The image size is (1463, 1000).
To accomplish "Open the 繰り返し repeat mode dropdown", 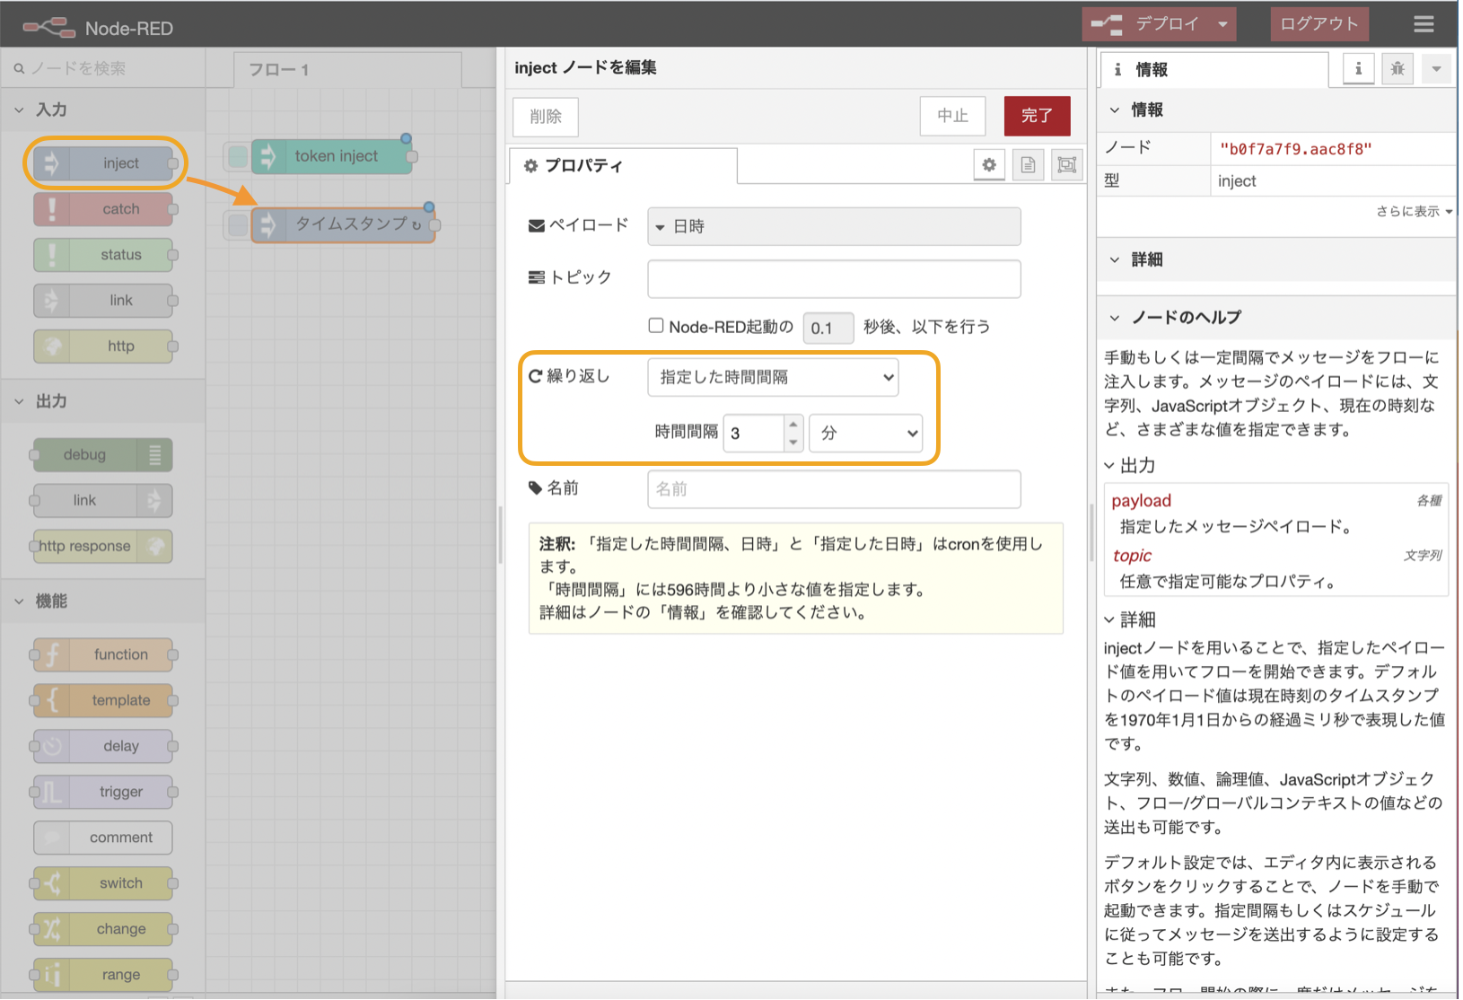I will (x=773, y=378).
